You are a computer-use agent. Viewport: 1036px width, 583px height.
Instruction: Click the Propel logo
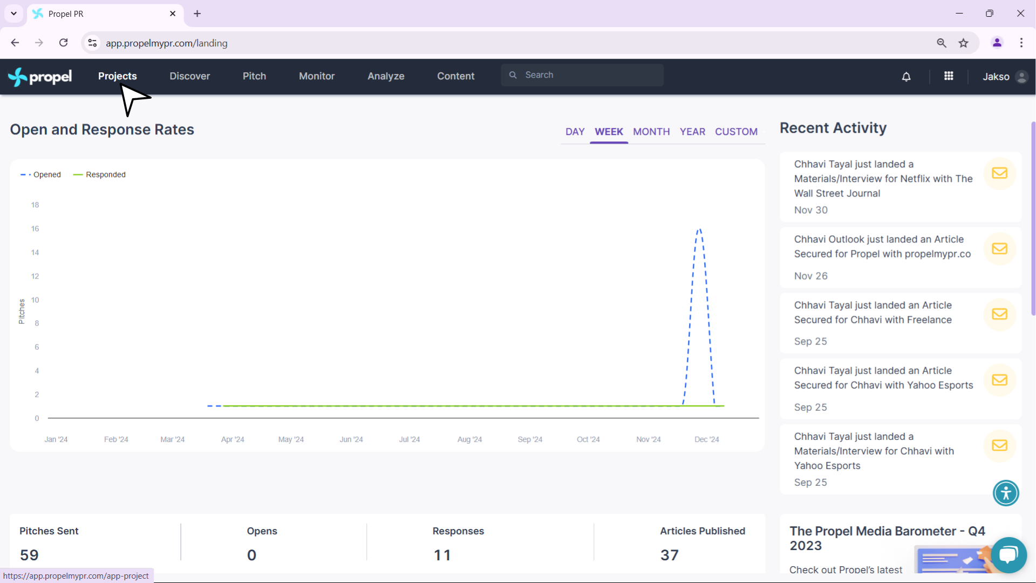coord(40,77)
